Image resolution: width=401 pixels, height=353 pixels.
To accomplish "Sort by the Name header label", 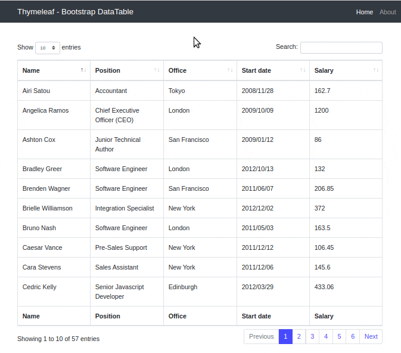I will pos(31,70).
